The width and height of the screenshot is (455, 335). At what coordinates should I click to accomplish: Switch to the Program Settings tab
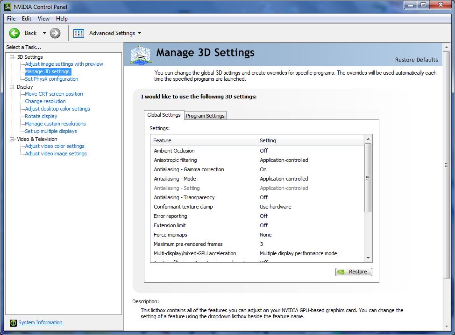[x=205, y=116]
